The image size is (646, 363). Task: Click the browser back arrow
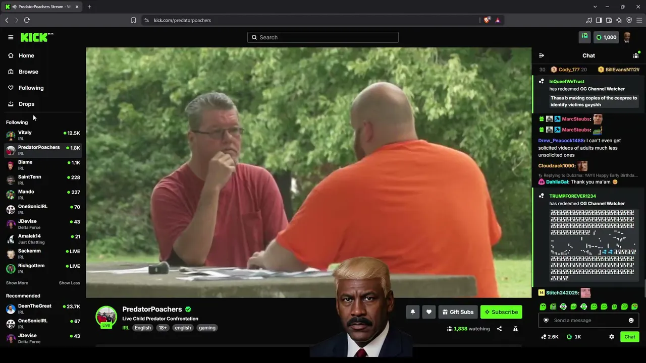7,20
